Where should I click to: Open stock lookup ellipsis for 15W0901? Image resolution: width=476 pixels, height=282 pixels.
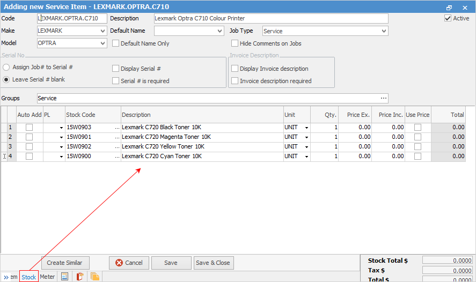[117, 137]
